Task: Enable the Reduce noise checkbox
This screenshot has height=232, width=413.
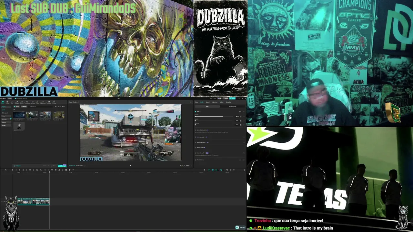Action: pos(196,148)
